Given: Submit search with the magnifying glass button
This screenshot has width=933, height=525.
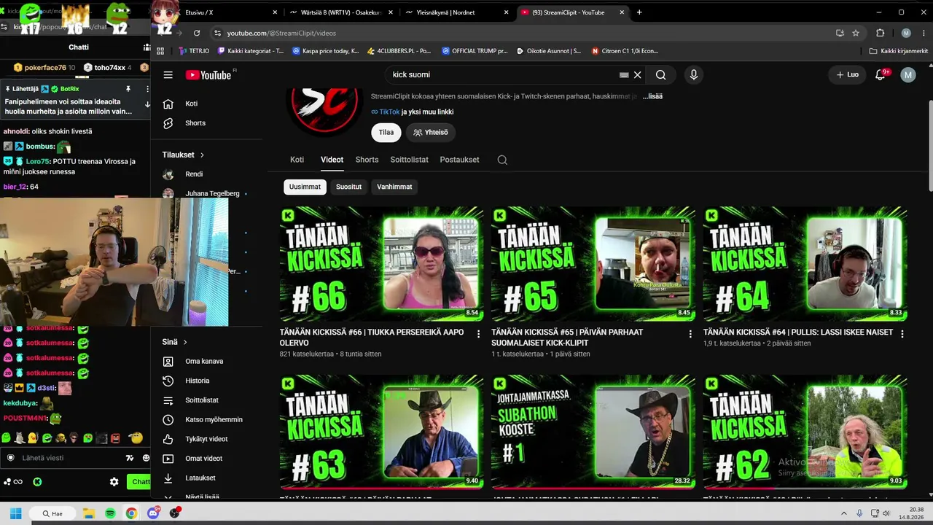Looking at the screenshot, I should point(660,75).
